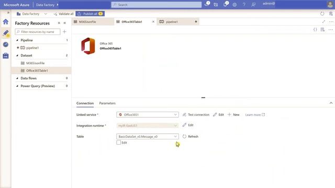Expand the Data flows section
Viewport: 335px width, 188px height.
pyautogui.click(x=17, y=78)
